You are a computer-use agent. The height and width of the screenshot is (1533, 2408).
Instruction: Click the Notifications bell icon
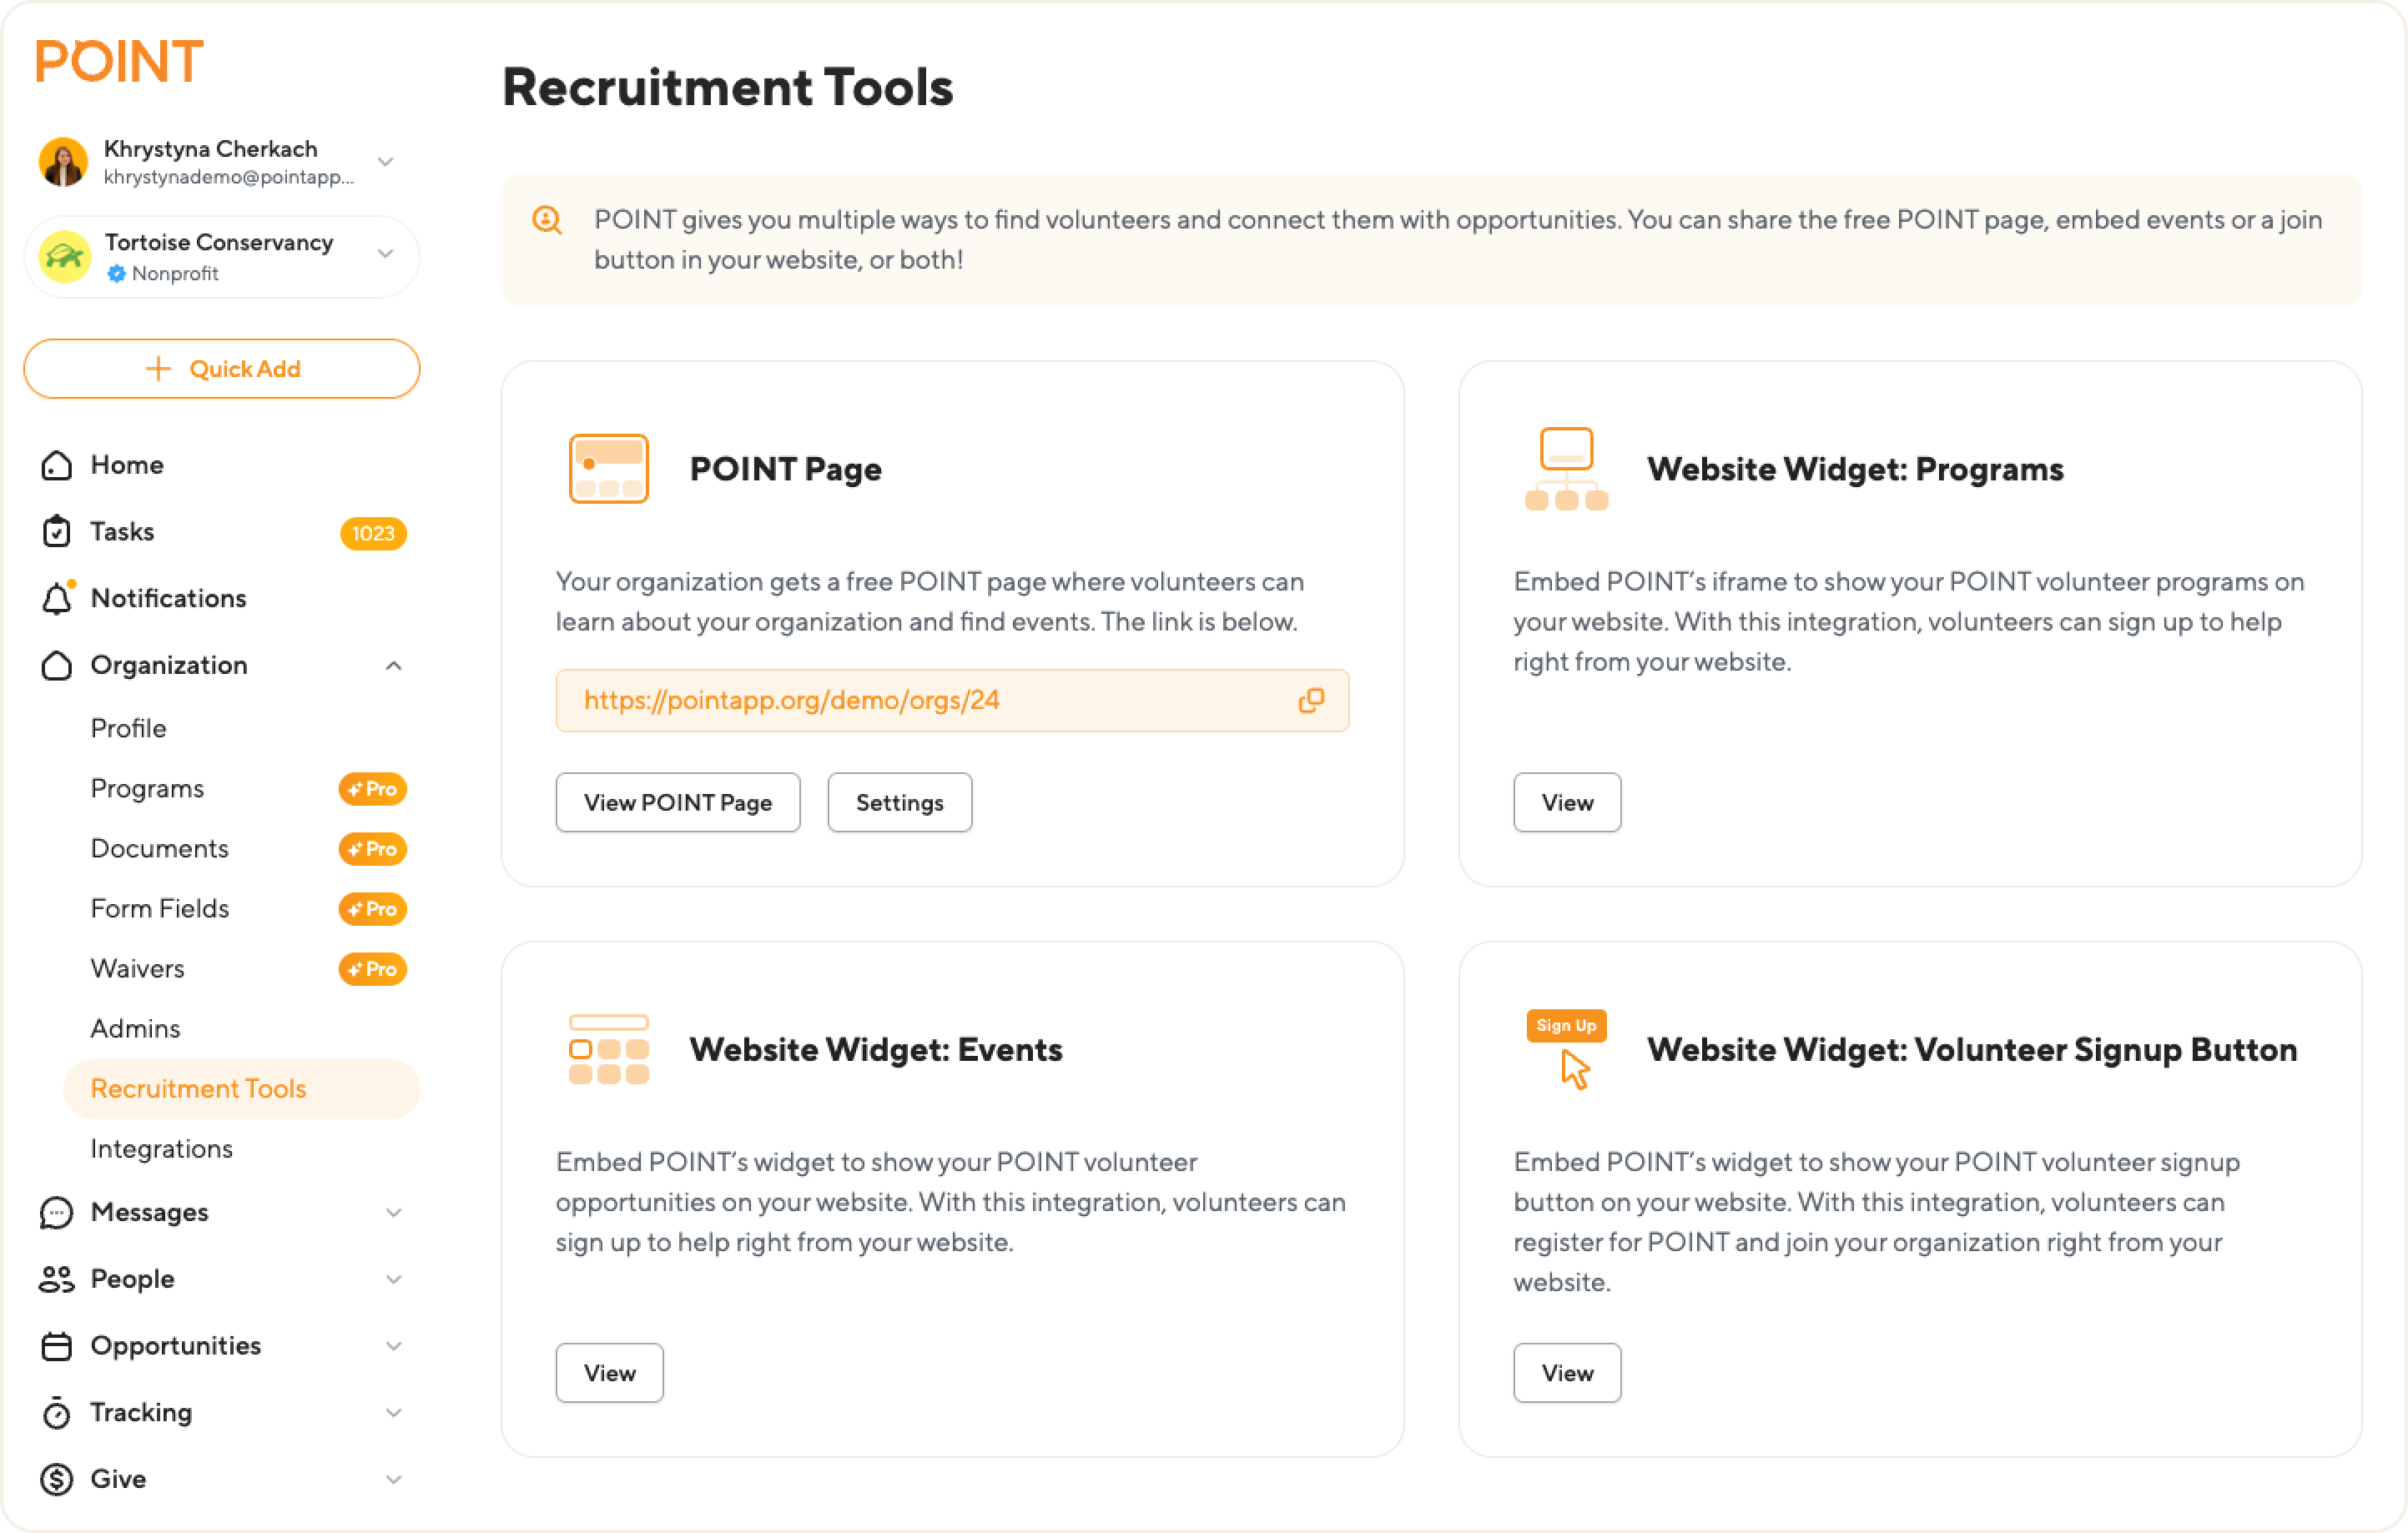tap(57, 599)
